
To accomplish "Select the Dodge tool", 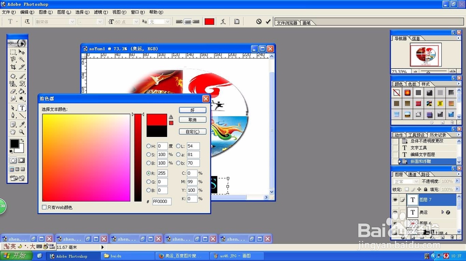I will click(x=22, y=98).
